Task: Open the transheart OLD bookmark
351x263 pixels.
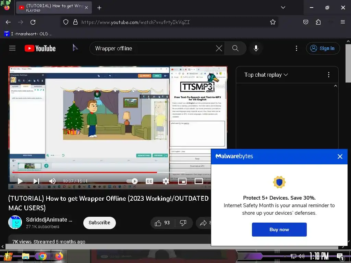Action: point(28,34)
